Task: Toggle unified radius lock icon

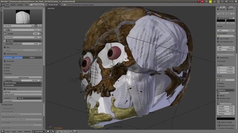Action: click(5, 30)
